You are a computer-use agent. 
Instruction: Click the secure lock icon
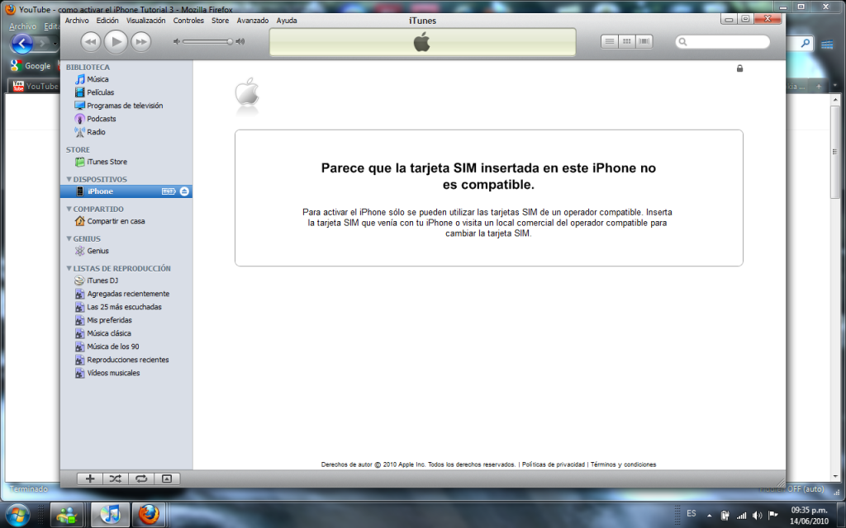pyautogui.click(x=739, y=68)
